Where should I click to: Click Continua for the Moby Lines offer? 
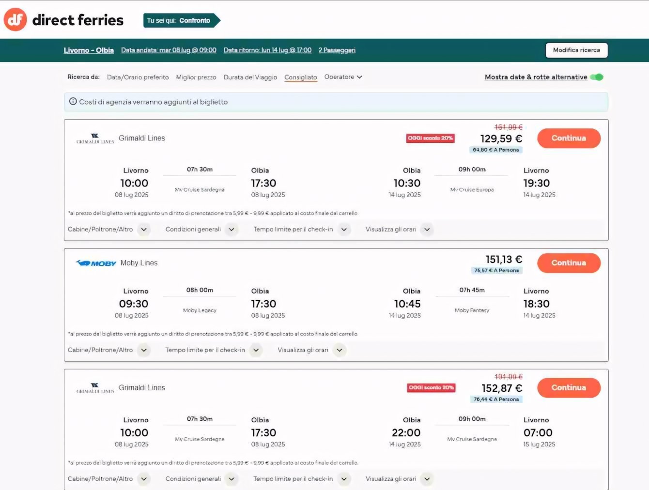(569, 263)
